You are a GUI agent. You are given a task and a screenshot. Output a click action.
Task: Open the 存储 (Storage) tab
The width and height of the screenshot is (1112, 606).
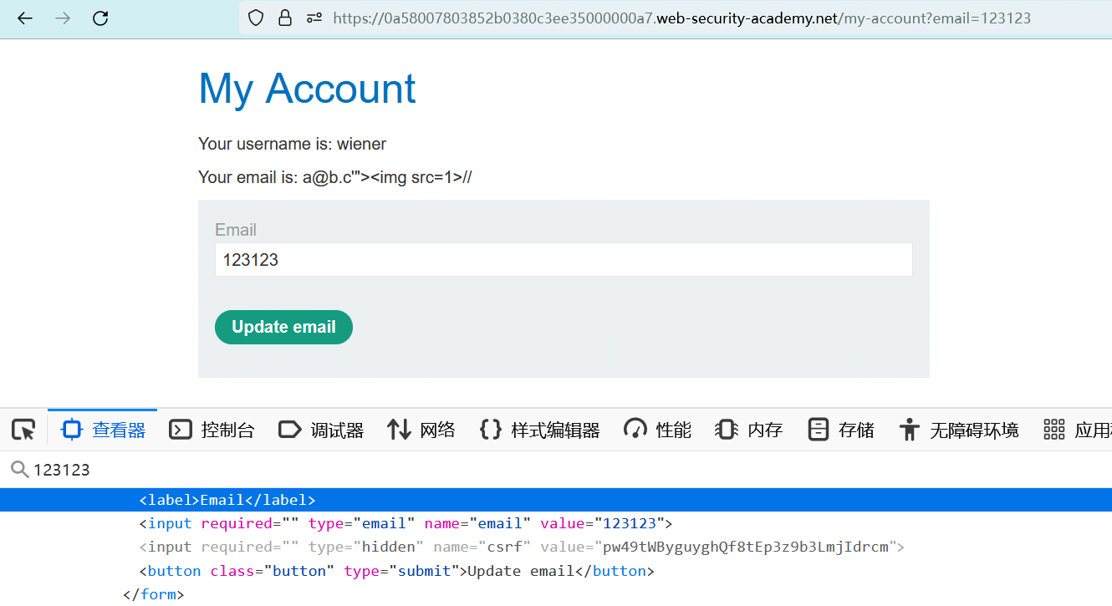[x=841, y=430]
